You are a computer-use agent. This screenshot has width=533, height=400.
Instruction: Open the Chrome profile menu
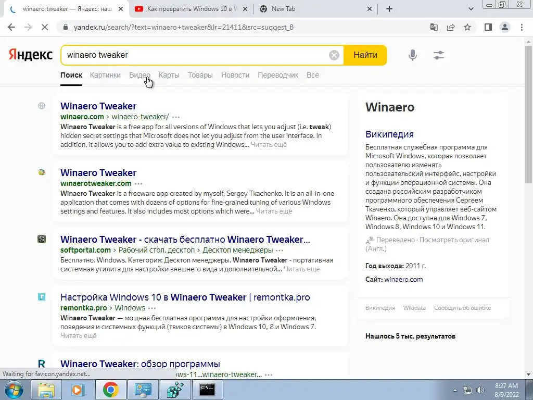[505, 27]
